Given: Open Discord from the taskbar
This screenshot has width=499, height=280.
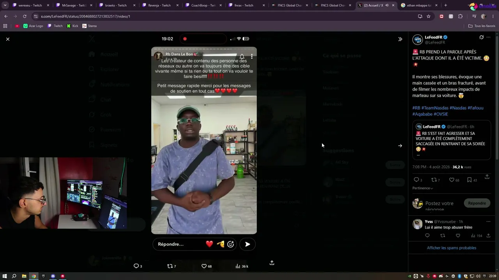Looking at the screenshot, I should pos(53,276).
